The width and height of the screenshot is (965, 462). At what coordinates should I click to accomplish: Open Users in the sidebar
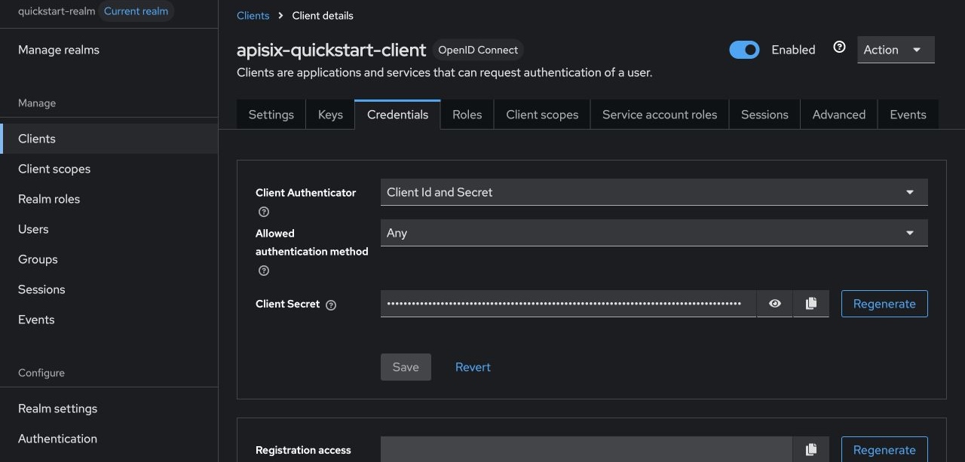click(109, 229)
